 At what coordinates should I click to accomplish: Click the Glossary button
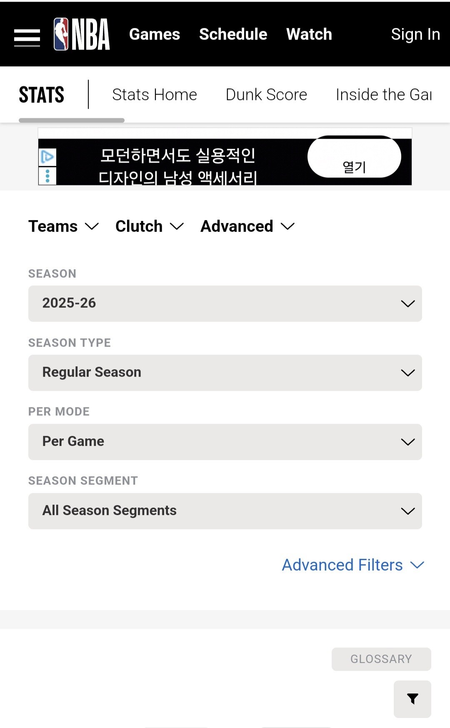[381, 659]
